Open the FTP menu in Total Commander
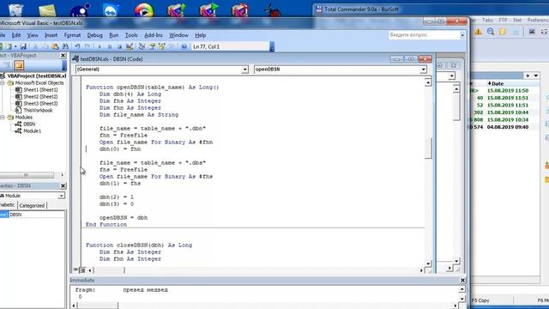 point(504,21)
